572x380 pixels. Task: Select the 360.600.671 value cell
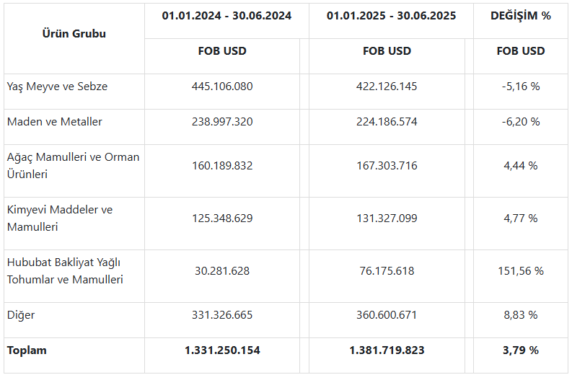click(x=387, y=315)
